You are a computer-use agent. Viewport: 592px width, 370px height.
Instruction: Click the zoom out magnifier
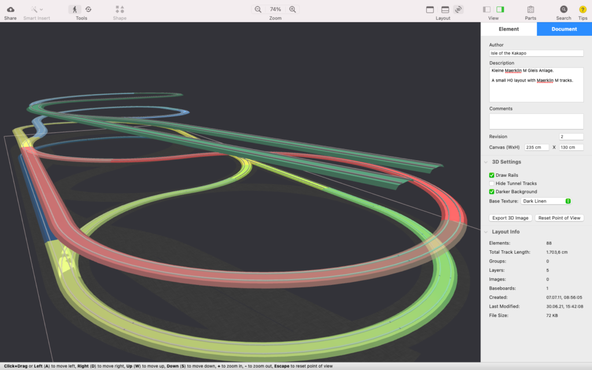pyautogui.click(x=258, y=9)
